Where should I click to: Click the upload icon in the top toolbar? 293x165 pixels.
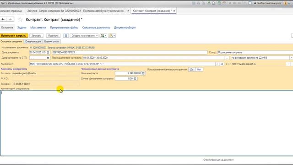(x=209, y=3)
